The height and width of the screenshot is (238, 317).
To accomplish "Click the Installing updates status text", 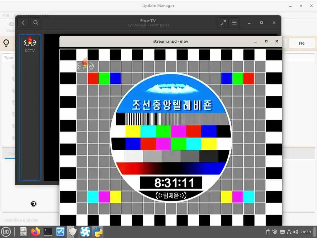I will click(21, 220).
